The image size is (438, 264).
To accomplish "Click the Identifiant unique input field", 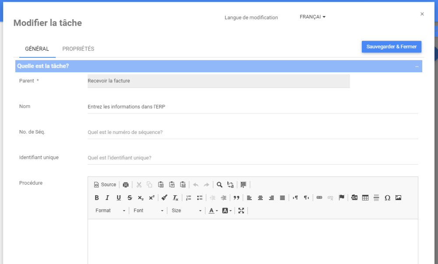I will [253, 158].
